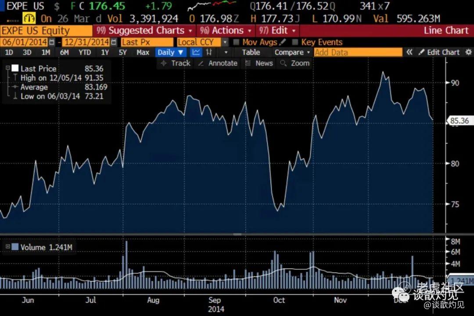Open the start date calendar picker

(52, 42)
